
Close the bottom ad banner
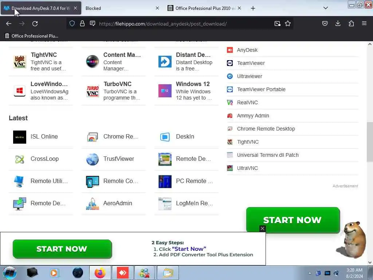tap(262, 229)
